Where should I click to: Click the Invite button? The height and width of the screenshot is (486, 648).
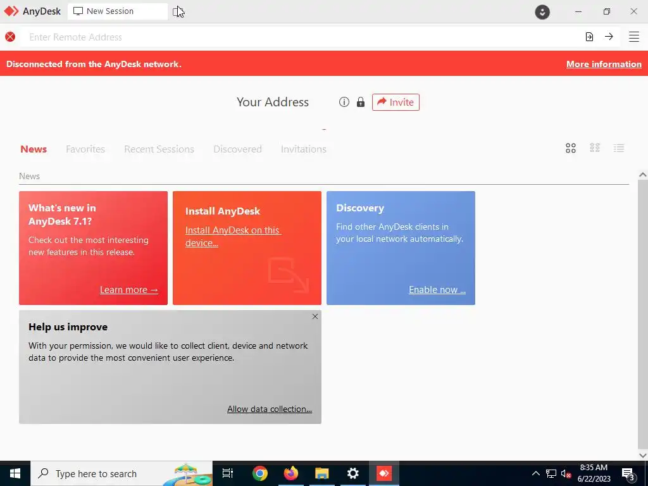396,102
